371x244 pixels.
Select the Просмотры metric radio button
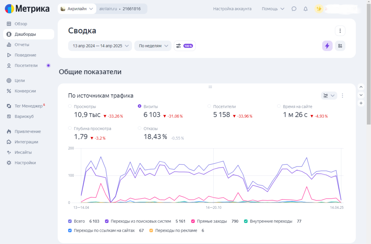70,106
